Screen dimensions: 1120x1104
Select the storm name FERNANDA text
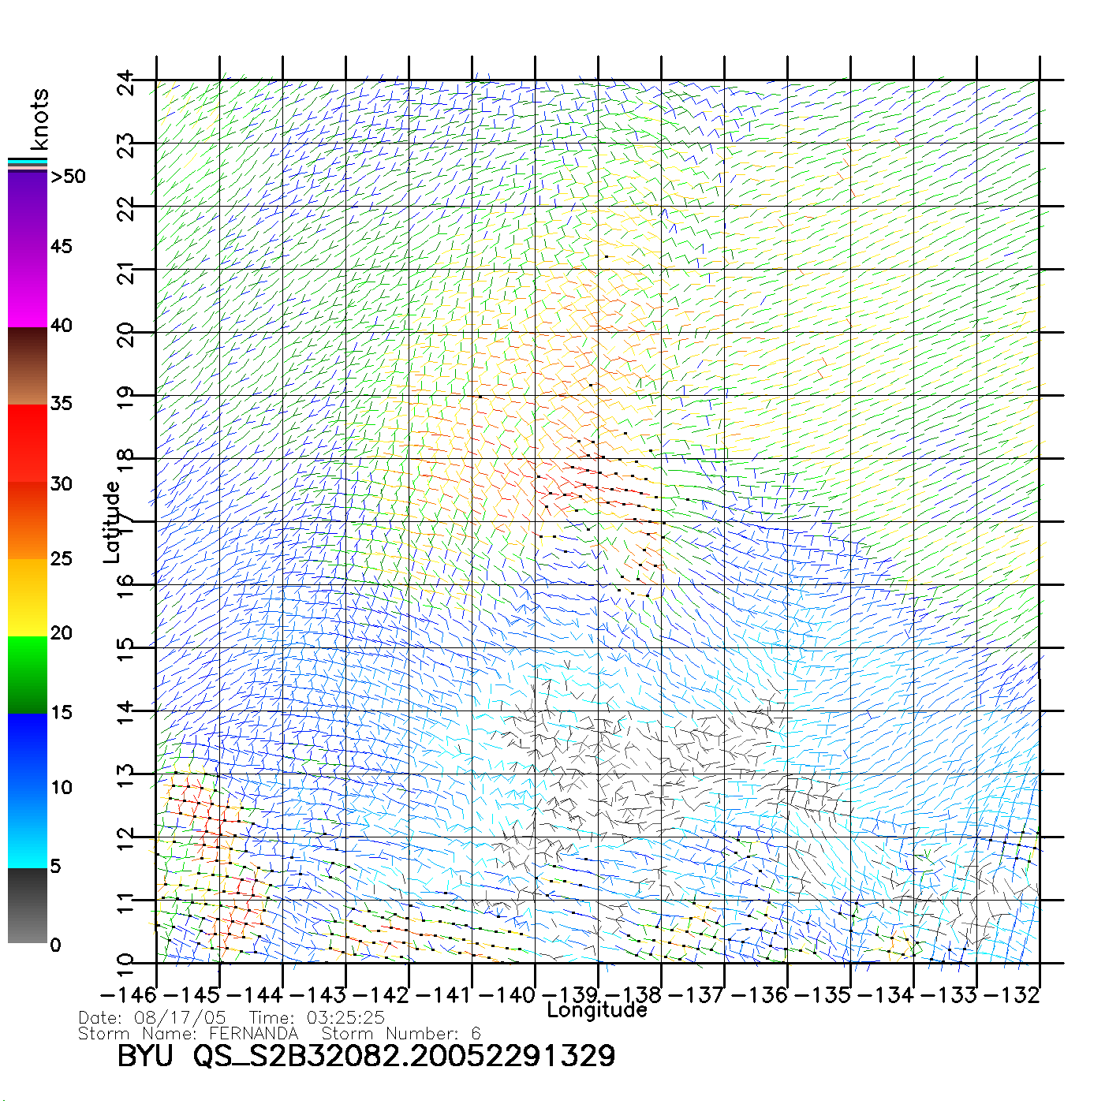click(x=253, y=1034)
